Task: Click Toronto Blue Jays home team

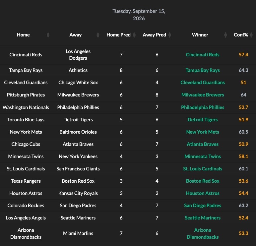Action: tap(26, 120)
